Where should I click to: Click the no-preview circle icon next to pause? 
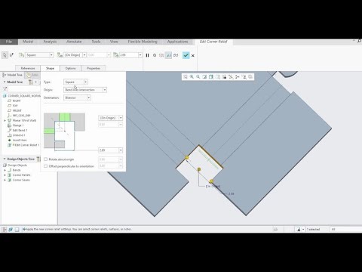point(155,55)
